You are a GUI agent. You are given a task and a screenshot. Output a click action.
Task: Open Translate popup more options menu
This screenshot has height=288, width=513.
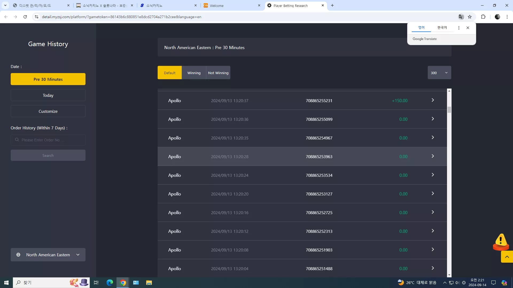click(x=459, y=28)
